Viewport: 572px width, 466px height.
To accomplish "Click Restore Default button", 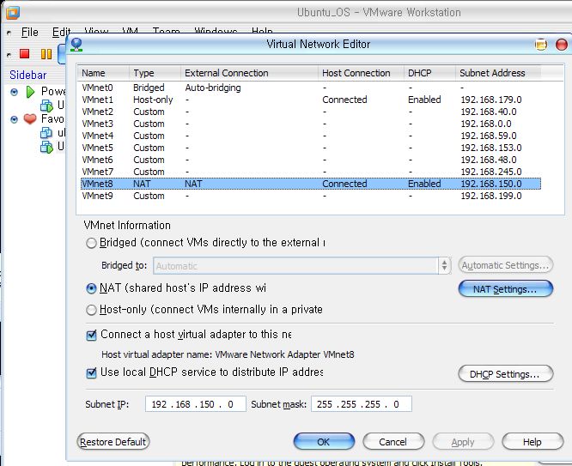I will [x=113, y=442].
